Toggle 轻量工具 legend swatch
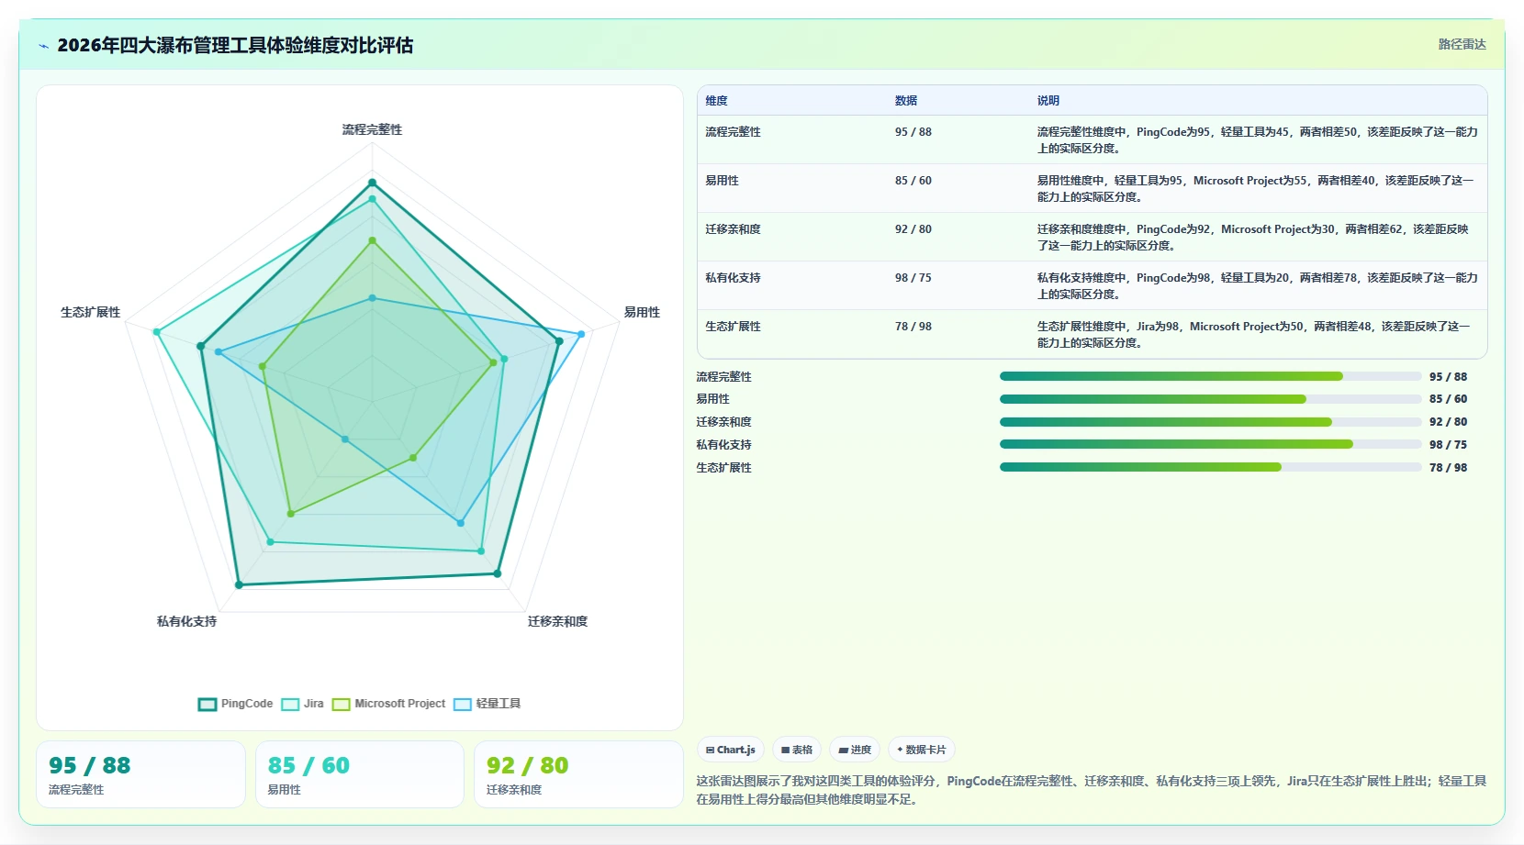 pyautogui.click(x=463, y=704)
